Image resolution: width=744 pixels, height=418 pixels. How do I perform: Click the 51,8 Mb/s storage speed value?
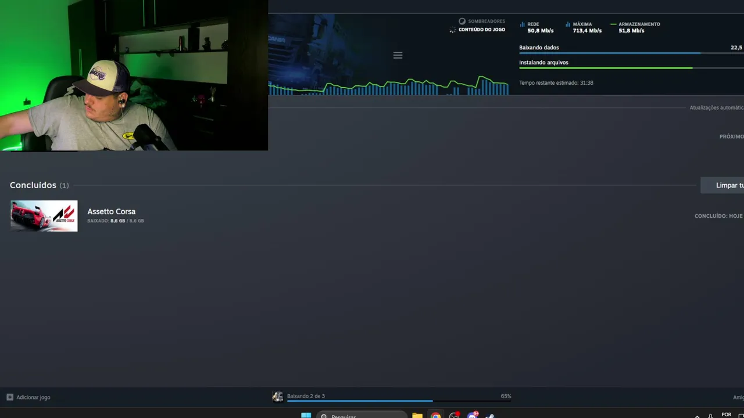point(632,31)
